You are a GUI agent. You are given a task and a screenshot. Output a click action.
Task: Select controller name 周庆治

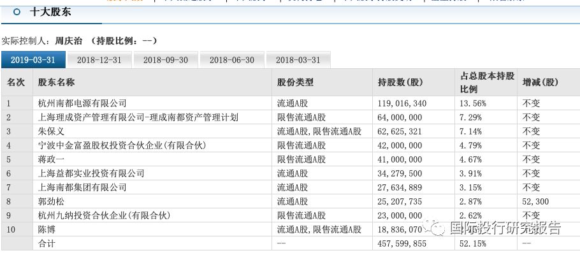(x=68, y=41)
